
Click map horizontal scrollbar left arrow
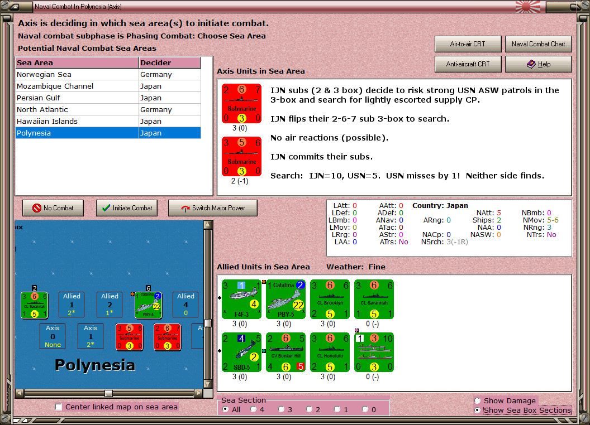pos(20,393)
